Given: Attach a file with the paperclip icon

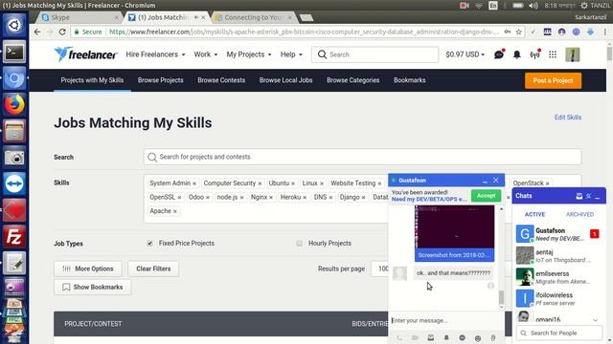Looking at the screenshot, I should coord(493,337).
